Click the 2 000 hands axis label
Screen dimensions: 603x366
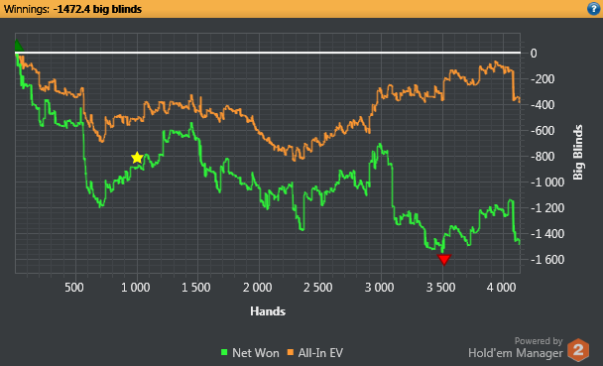(257, 288)
